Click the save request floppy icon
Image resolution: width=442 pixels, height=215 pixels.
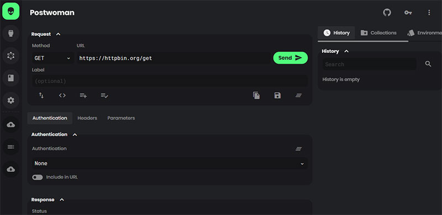[x=277, y=95]
